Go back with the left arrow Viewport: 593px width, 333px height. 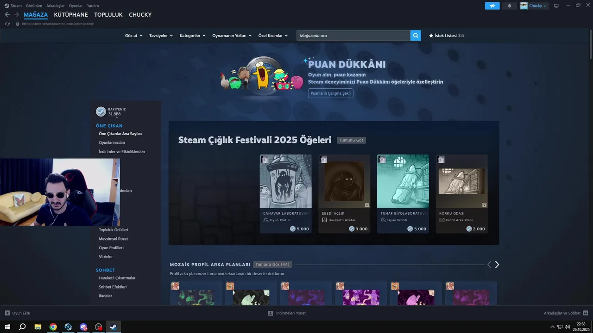pyautogui.click(x=7, y=14)
